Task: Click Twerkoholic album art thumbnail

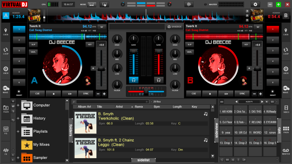Action: click(85, 123)
